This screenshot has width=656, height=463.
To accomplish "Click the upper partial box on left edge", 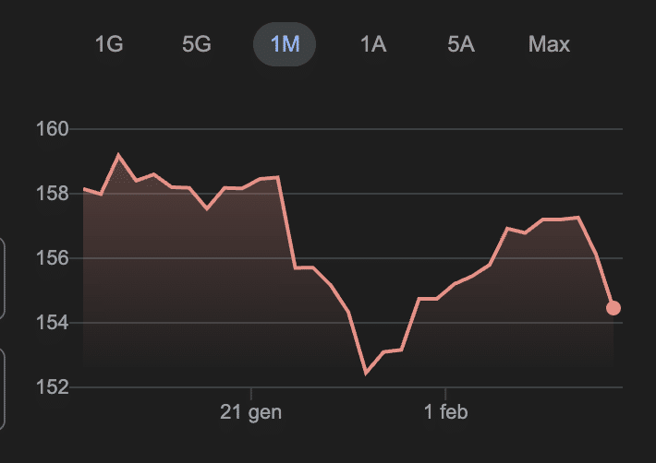I will pyautogui.click(x=3, y=279).
